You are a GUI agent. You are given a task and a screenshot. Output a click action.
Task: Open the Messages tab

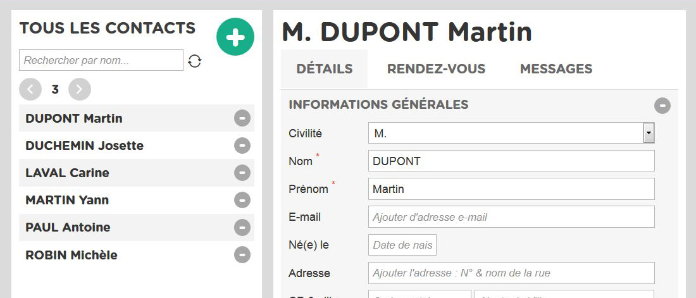tap(556, 69)
